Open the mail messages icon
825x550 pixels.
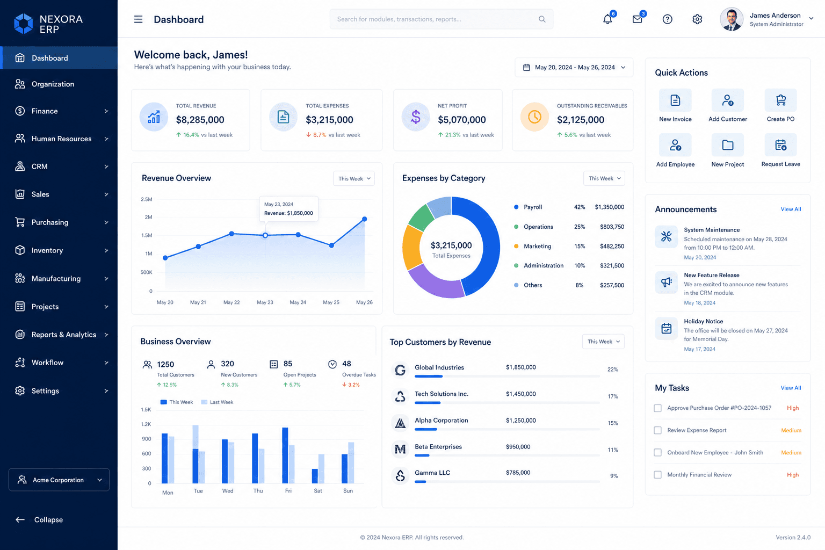(638, 19)
